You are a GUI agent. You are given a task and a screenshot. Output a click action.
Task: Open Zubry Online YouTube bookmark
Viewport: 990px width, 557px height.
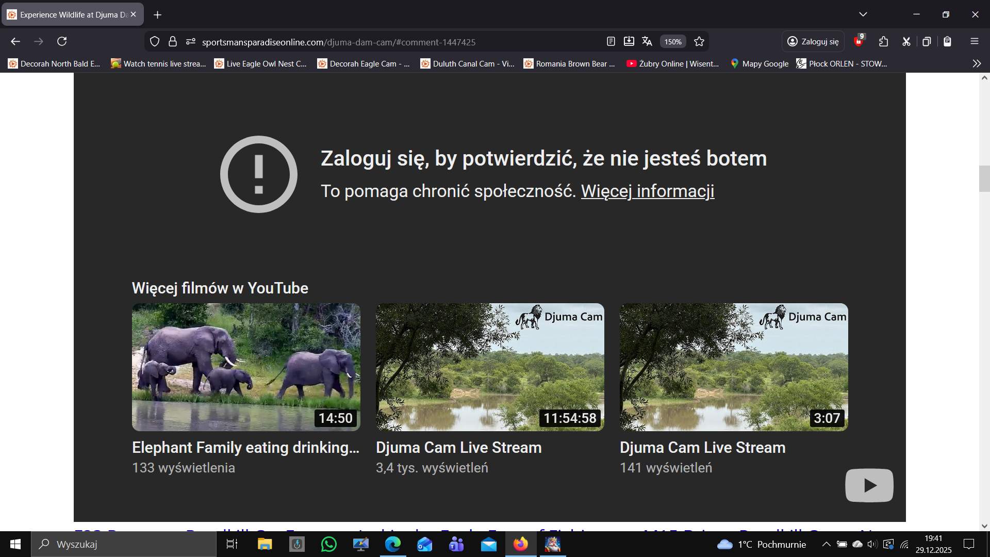672,63
